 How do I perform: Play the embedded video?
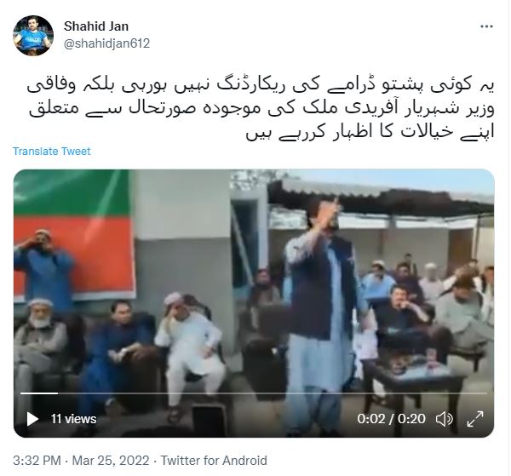[32, 419]
